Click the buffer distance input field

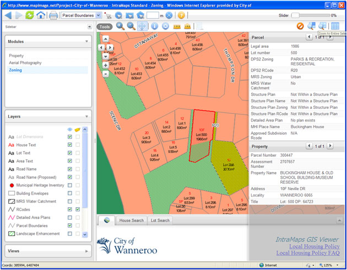point(153,15)
